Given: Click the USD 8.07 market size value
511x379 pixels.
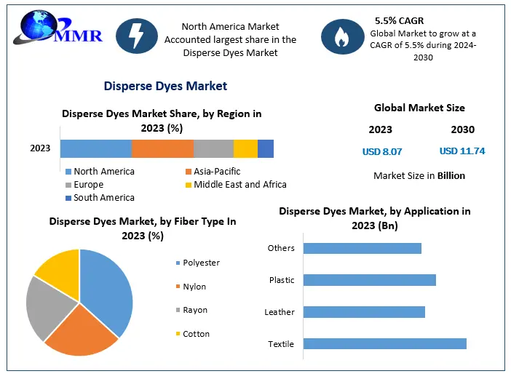Looking at the screenshot, I should coord(382,151).
